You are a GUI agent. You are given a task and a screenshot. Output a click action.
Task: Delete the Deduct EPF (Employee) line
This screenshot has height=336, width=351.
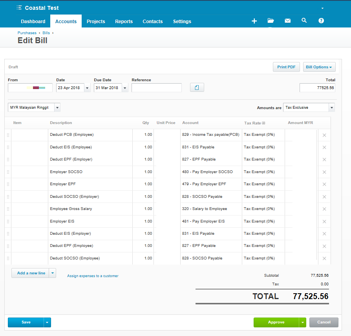pos(324,246)
